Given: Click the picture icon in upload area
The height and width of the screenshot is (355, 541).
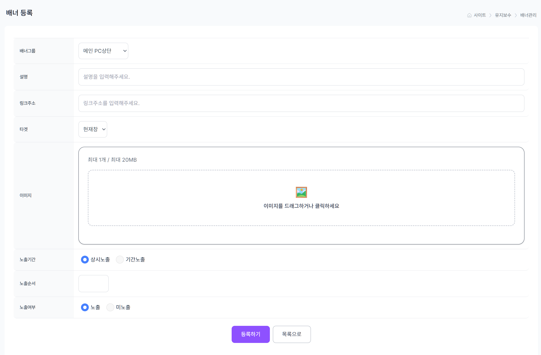Looking at the screenshot, I should (301, 192).
